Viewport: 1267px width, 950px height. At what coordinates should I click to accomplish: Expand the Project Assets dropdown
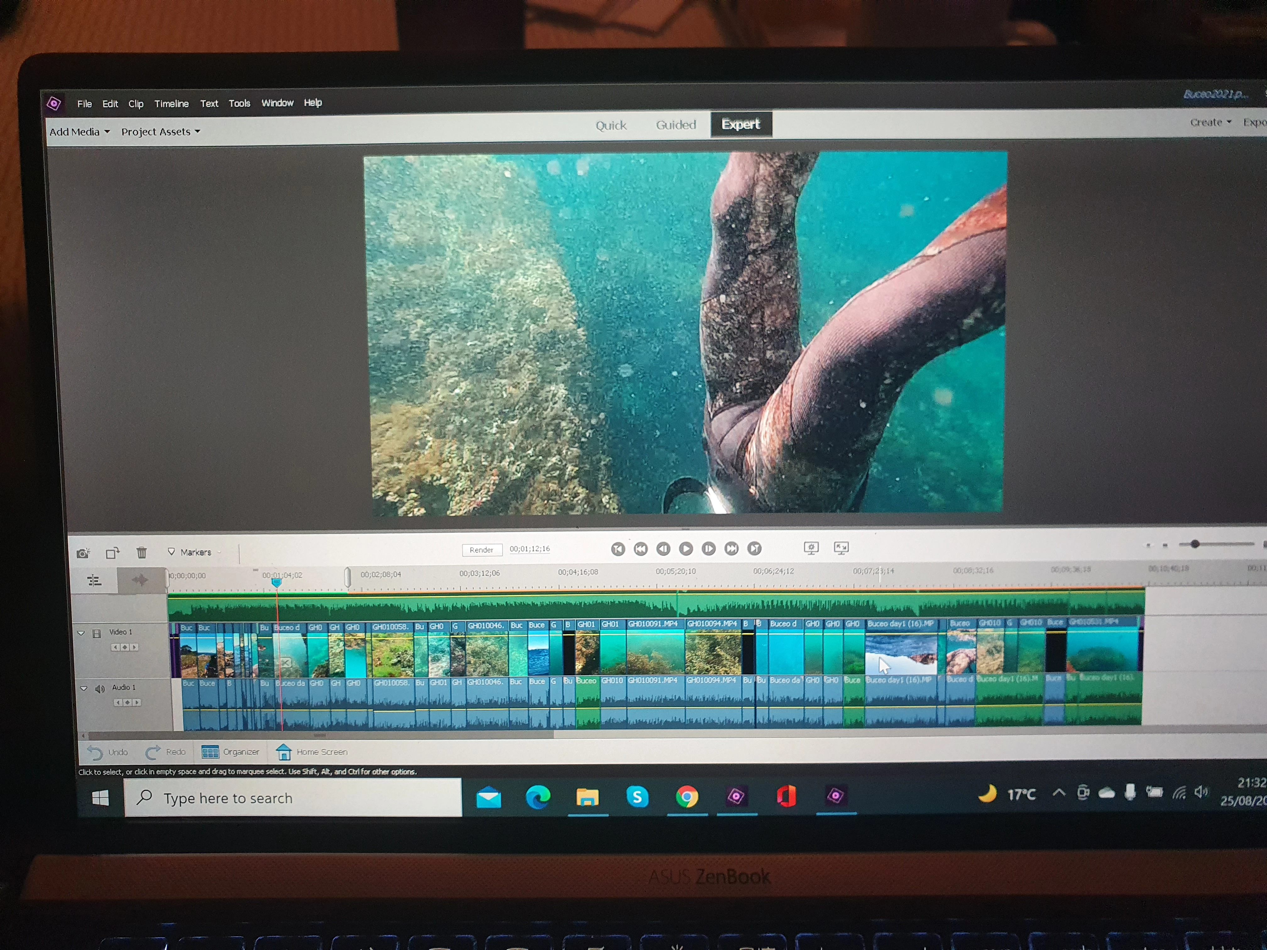(x=160, y=132)
